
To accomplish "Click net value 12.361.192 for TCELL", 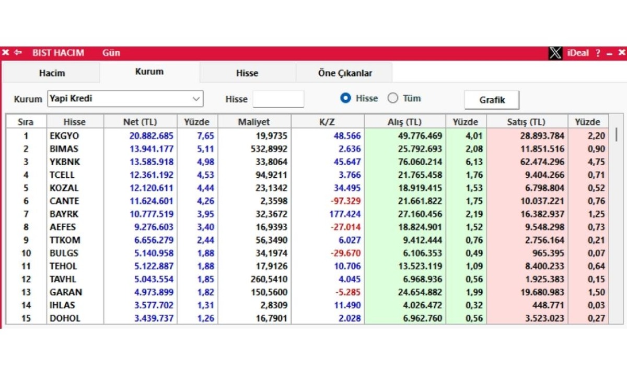I will tap(151, 175).
